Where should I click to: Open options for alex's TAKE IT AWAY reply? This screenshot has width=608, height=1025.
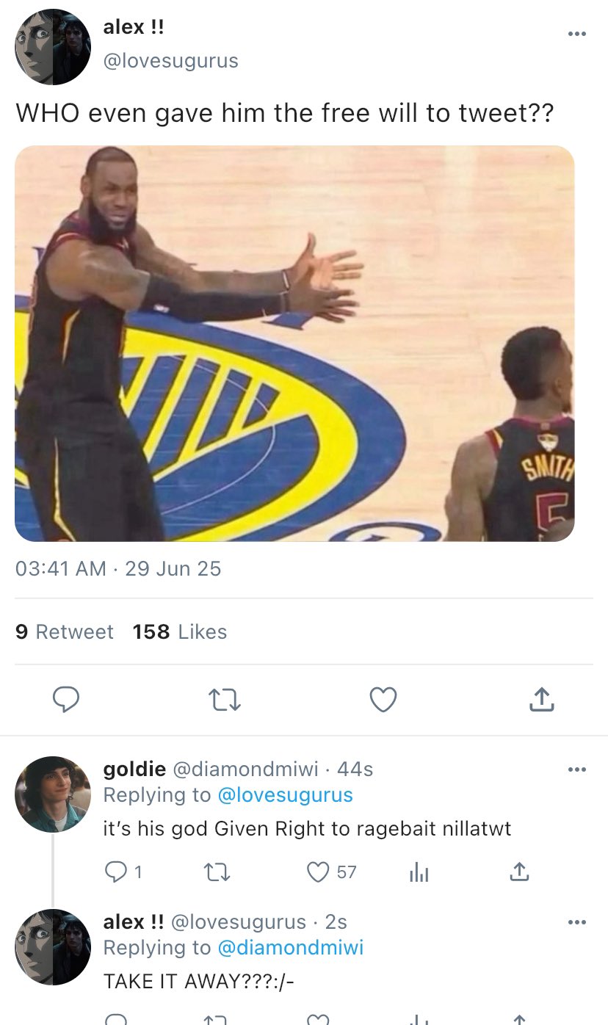tap(577, 922)
